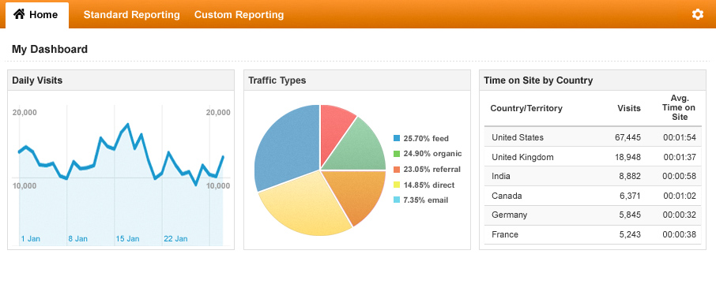716x284 pixels.
Task: Select the orange referral legend swatch
Action: [x=397, y=169]
